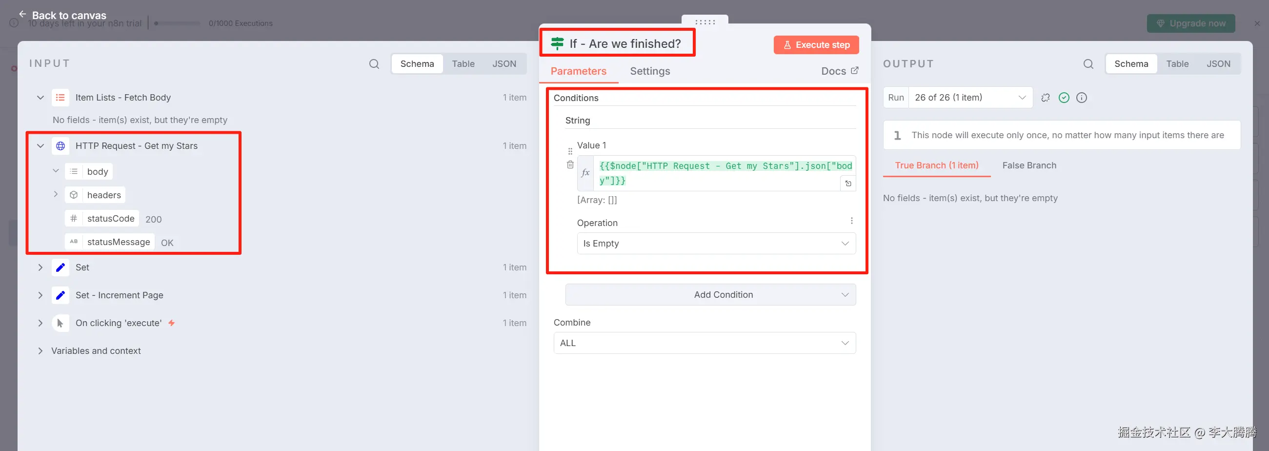Click the executions usage progress bar
This screenshot has height=451, width=1269.
point(177,23)
